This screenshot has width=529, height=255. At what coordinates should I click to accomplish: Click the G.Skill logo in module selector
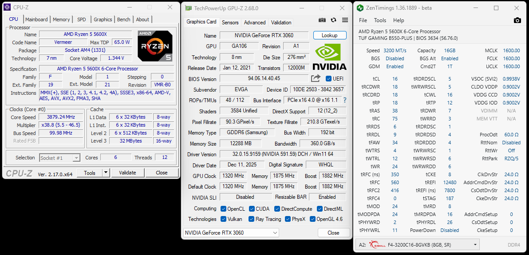377,244
